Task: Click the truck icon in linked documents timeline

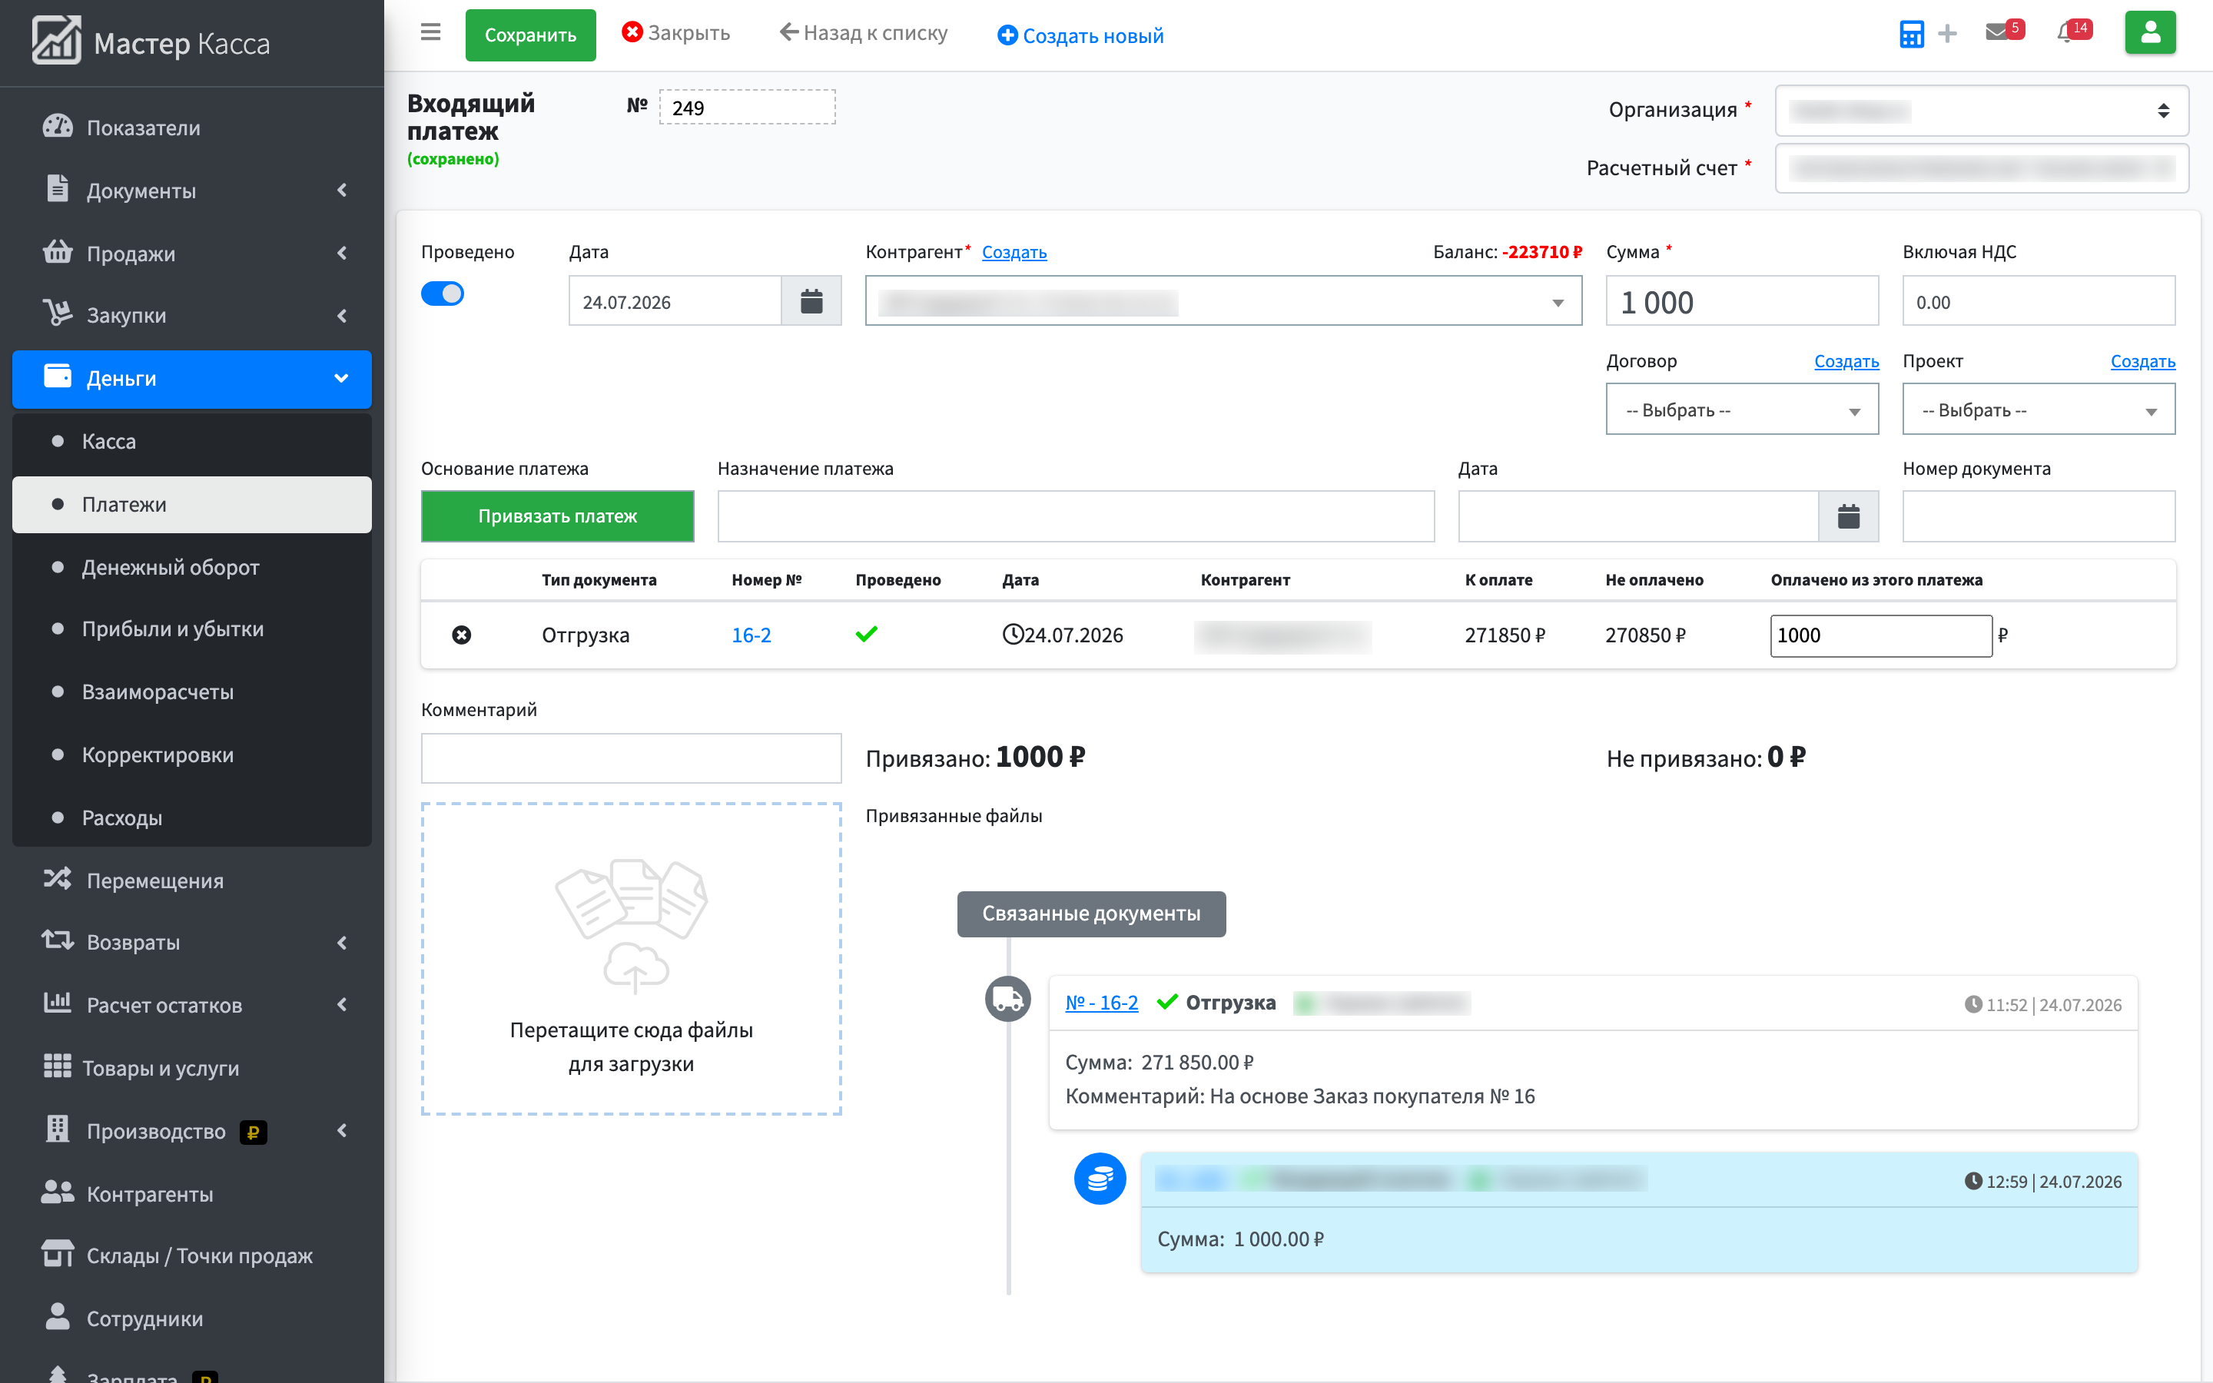Action: (1007, 999)
